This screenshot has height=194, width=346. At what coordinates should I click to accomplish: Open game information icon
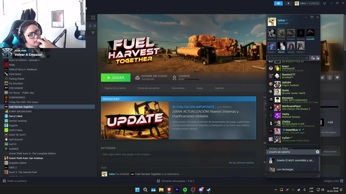point(330,78)
